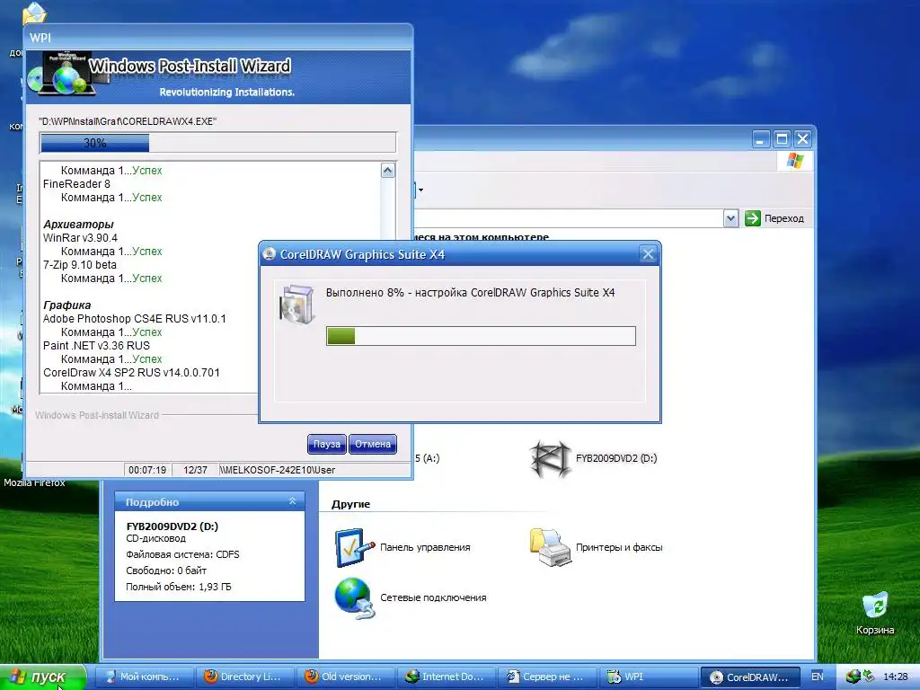Screen dimensions: 920x690
Task: Click the 14:28 tray clock
Action: click(896, 677)
